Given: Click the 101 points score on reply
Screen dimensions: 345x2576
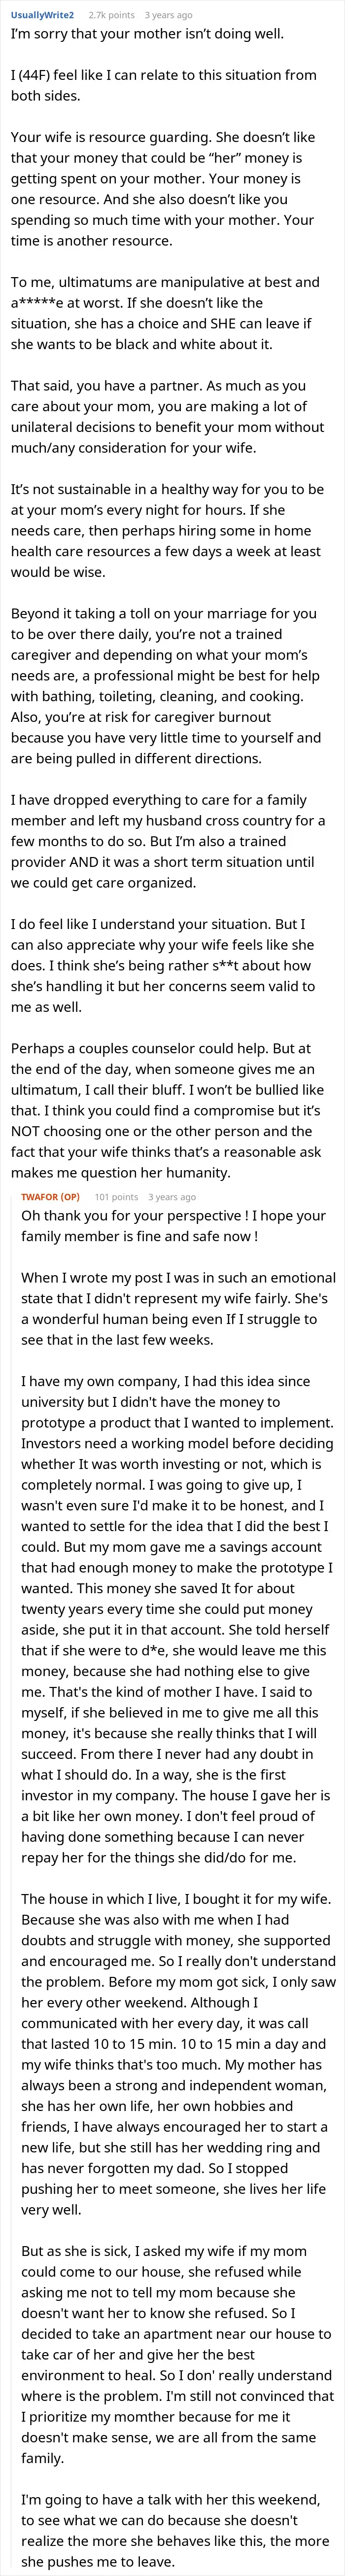Looking at the screenshot, I should 116,1197.
